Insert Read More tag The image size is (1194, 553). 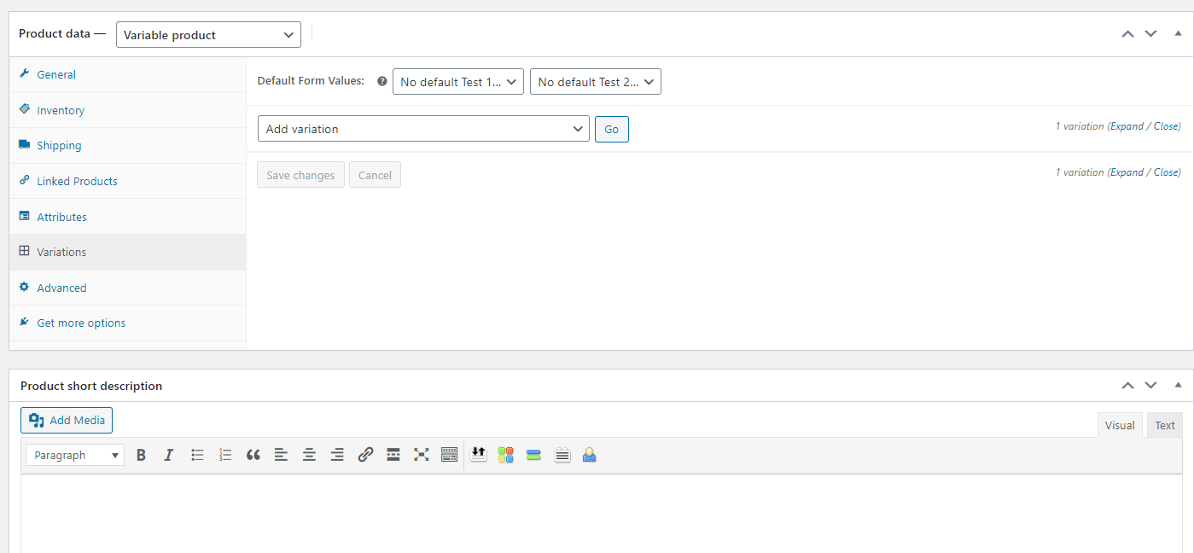click(393, 456)
